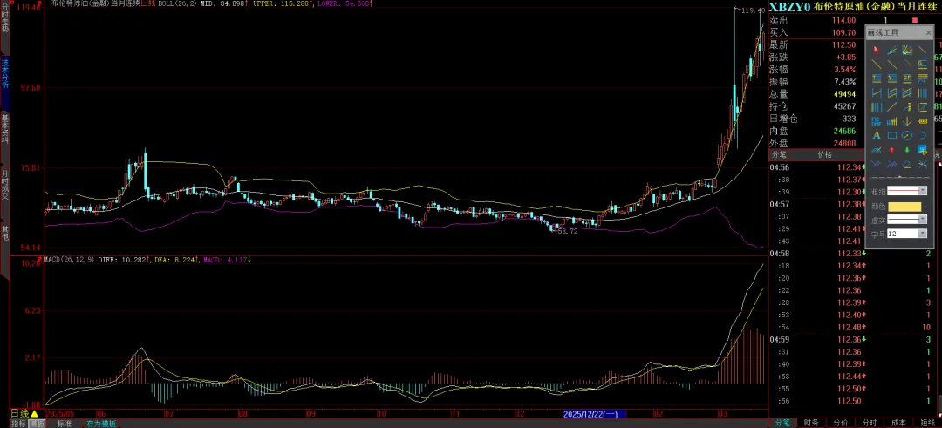Select the GP golden-section lines tool

click(907, 78)
